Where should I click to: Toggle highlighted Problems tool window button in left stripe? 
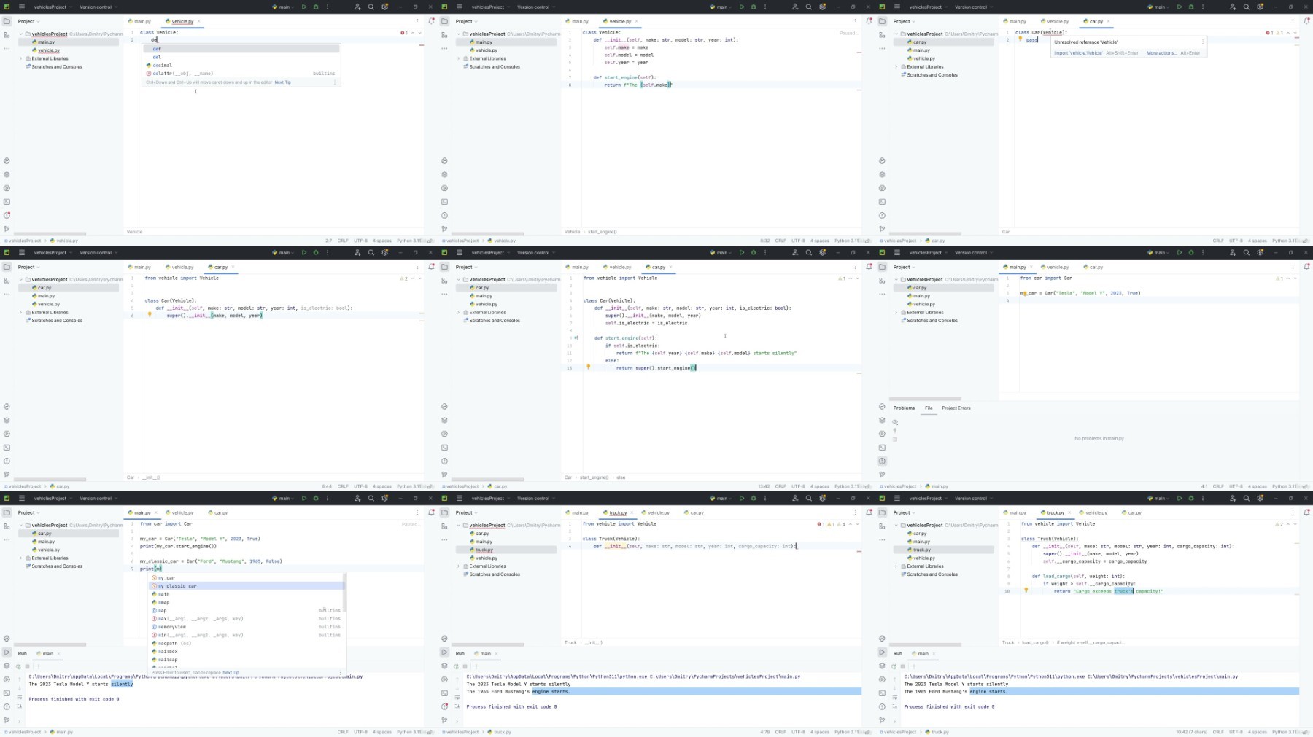pos(882,461)
